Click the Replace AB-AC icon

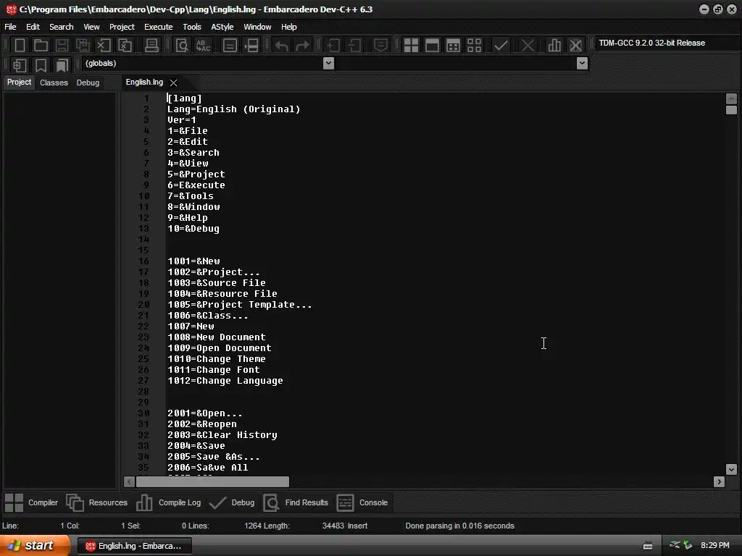(x=204, y=46)
